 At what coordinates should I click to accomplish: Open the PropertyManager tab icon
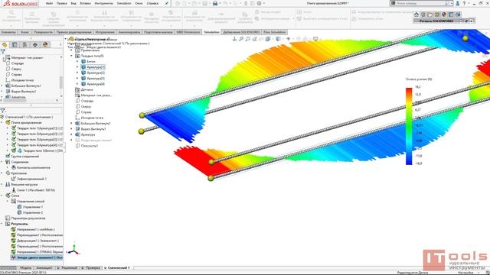(15, 44)
